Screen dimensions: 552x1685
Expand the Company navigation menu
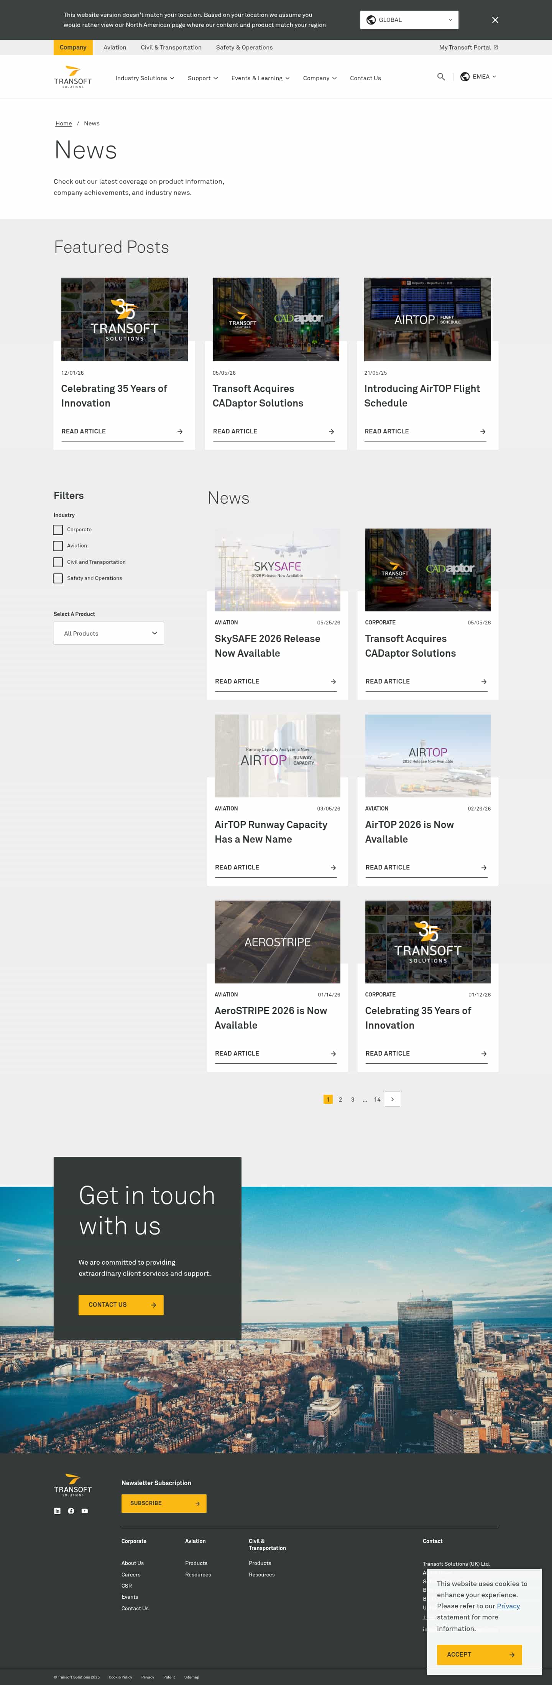point(320,78)
